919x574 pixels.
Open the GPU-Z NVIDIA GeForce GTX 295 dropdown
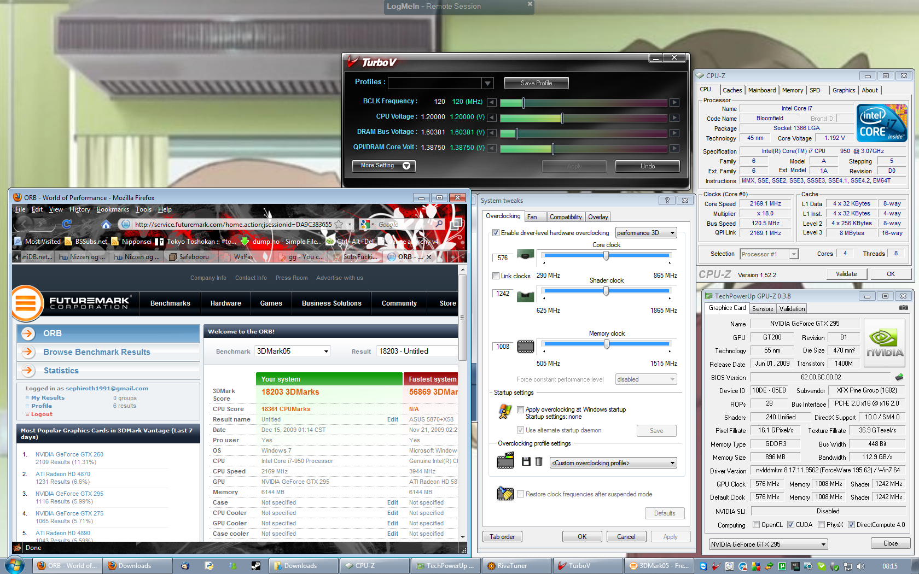pos(769,544)
